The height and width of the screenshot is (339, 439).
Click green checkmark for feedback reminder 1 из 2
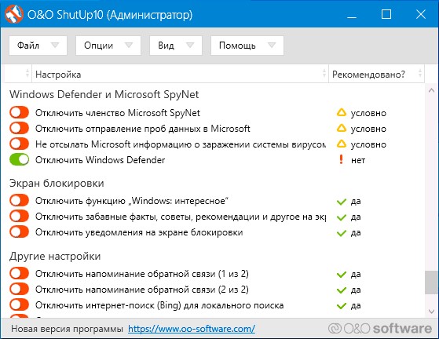(x=342, y=275)
